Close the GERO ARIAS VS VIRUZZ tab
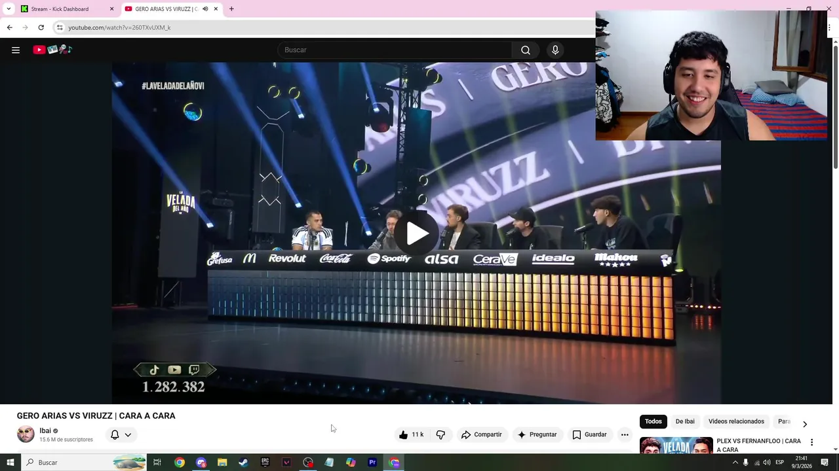Screen dimensions: 839x471 point(216,9)
